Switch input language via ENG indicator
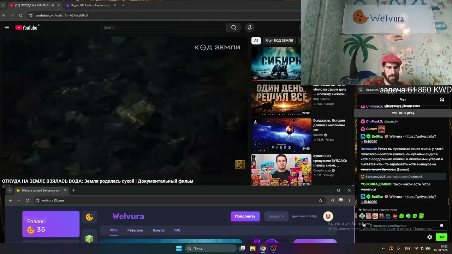The height and width of the screenshot is (254, 452). click(407, 248)
